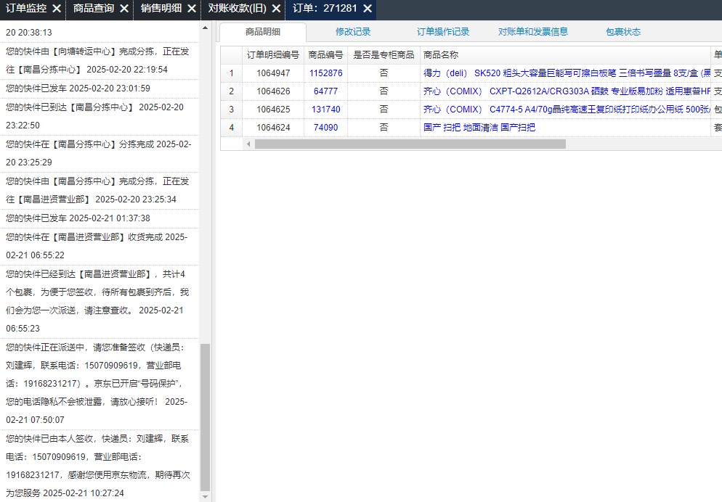Image resolution: width=722 pixels, height=502 pixels.
Task: Click the 已到达南昌分拣中心 log entry
Action: click(x=100, y=116)
